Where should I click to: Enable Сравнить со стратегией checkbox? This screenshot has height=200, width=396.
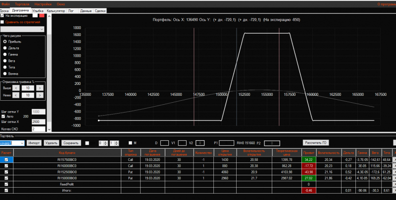coord(2,22)
